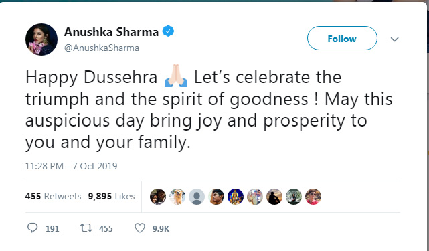The height and width of the screenshot is (251, 429).
Task: Like the tweet with heart icon
Action: point(140,228)
